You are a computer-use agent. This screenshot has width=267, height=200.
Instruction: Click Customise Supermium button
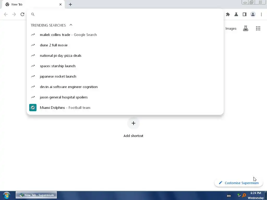(x=238, y=183)
